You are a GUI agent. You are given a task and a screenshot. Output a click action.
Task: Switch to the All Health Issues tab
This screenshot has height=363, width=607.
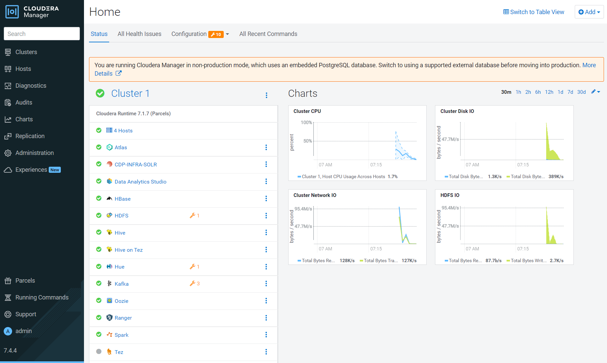pos(139,34)
